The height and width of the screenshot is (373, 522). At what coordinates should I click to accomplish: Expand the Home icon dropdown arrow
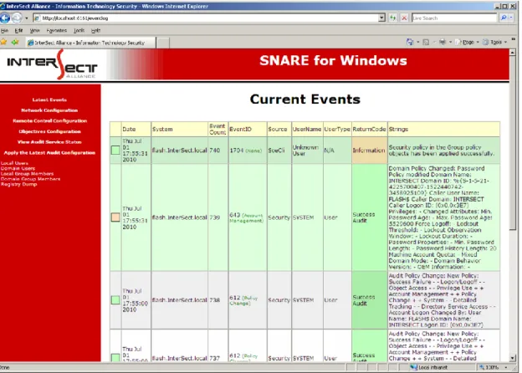click(x=417, y=43)
